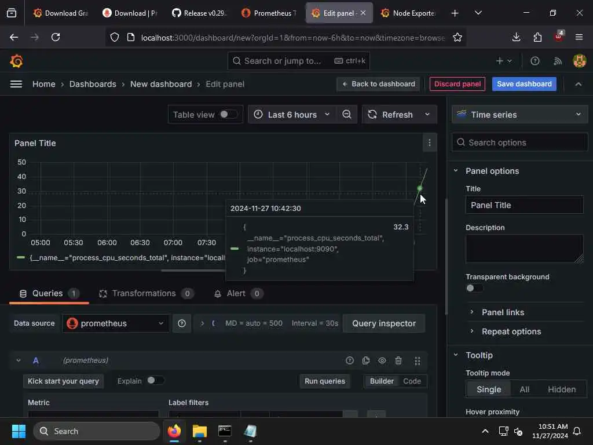593x445 pixels.
Task: Select Hidden tooltip mode
Action: tap(562, 389)
